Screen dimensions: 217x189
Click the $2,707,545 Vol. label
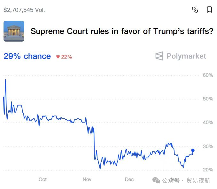tap(24, 10)
